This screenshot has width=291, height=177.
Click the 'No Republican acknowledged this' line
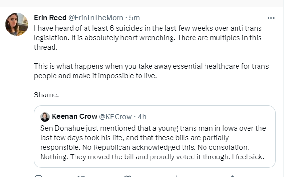coord(139,147)
